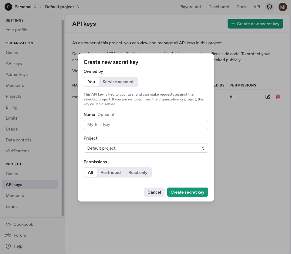The image size is (291, 254).
Task: Focus the key Name input field
Action: click(x=146, y=124)
